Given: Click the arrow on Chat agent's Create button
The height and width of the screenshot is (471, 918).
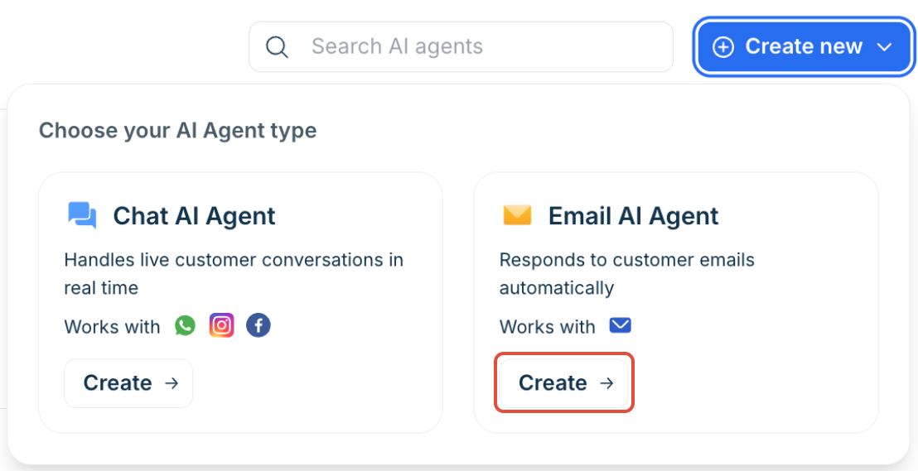Looking at the screenshot, I should 172,383.
